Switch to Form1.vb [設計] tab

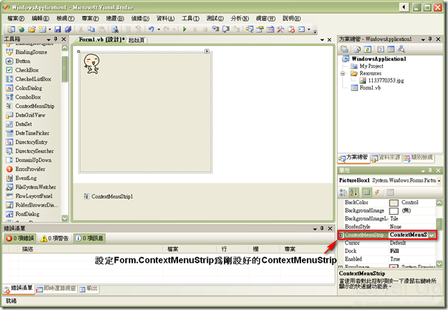pyautogui.click(x=102, y=40)
